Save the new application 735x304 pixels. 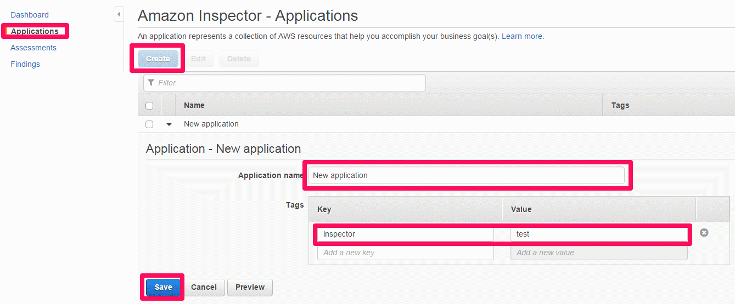click(x=163, y=287)
